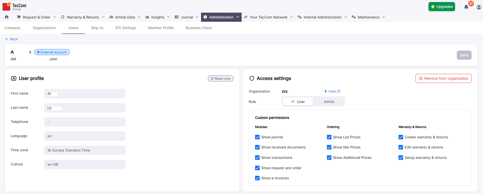Expand the Journal chevron
Viewport: 483px width, 194px height.
click(197, 17)
